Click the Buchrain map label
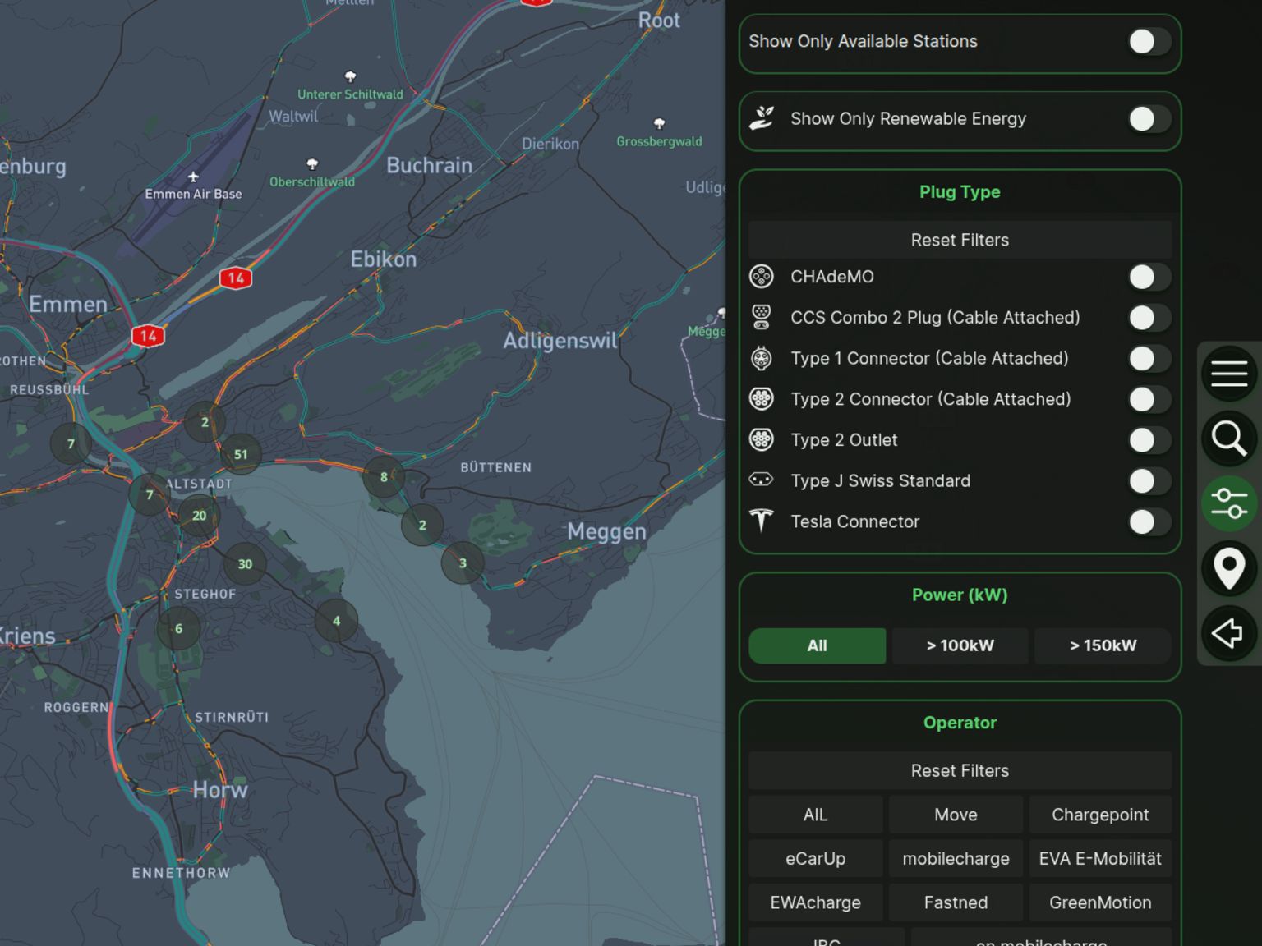 pos(430,165)
